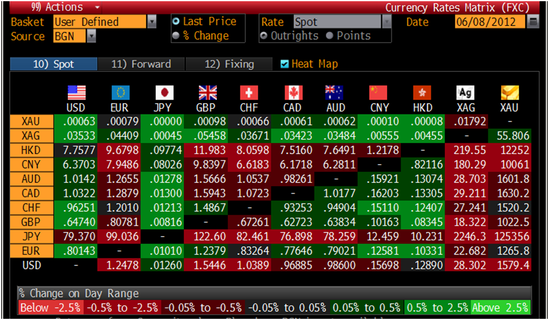549x320 pixels.
Task: Switch to the 12) Fixing tab
Action: (229, 64)
